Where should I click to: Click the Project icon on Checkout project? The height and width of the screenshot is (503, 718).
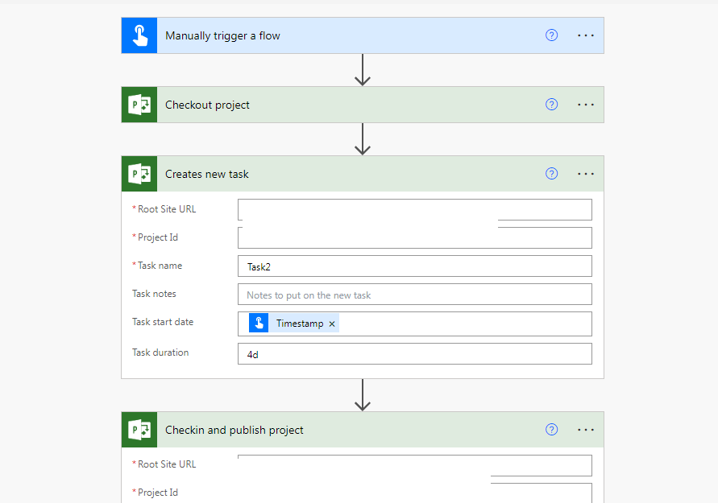tap(139, 105)
